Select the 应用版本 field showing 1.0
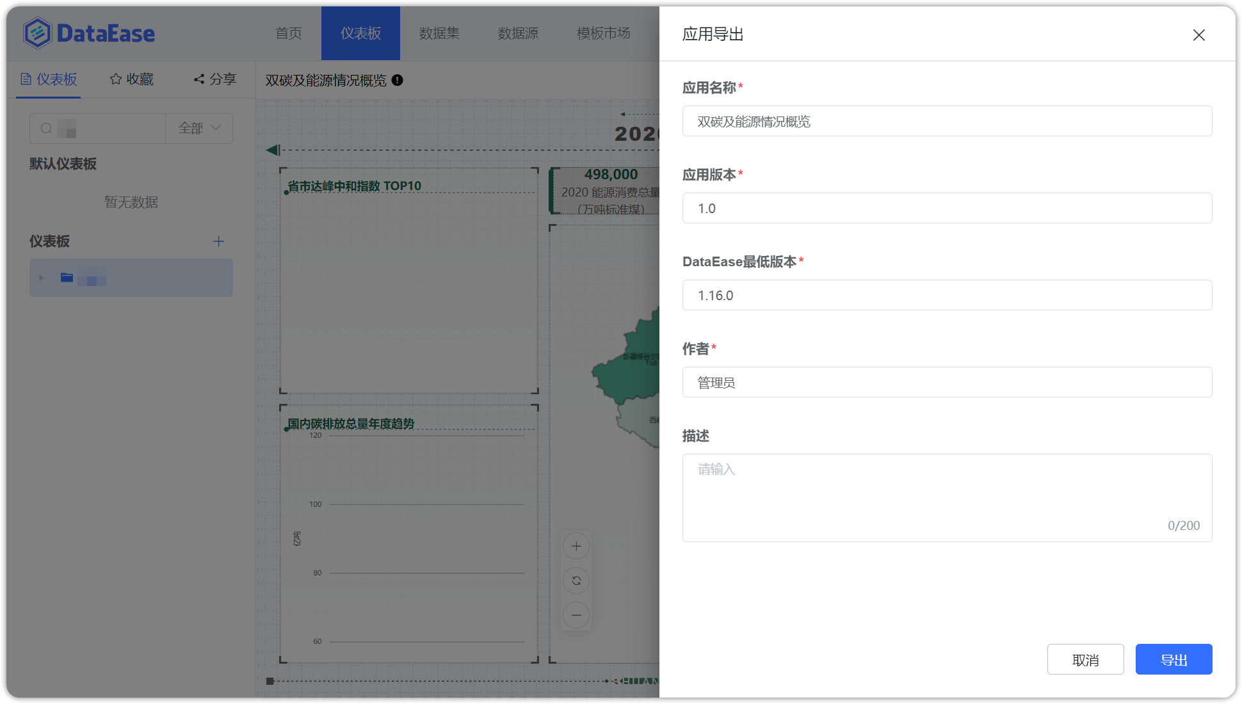This screenshot has width=1242, height=704. 946,208
